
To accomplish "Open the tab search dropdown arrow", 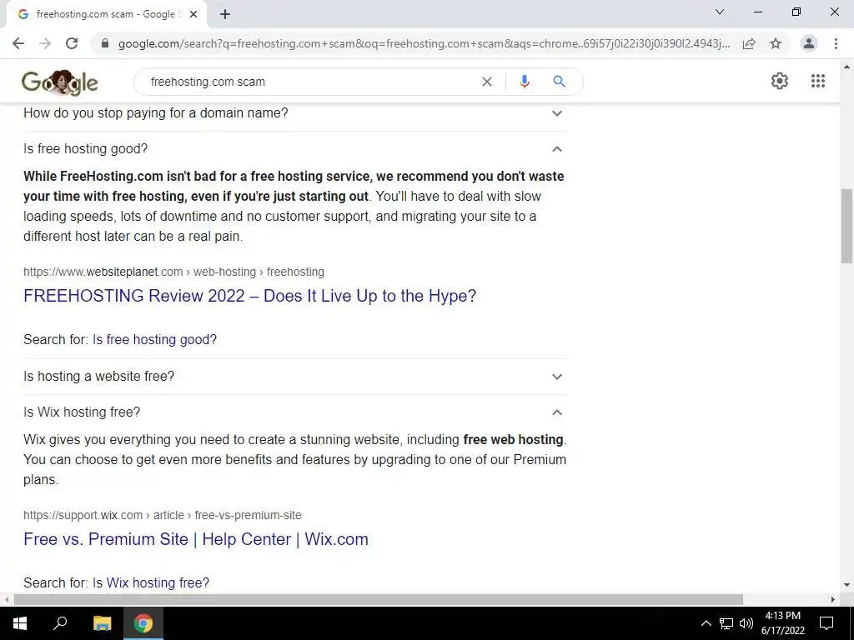I will click(720, 12).
